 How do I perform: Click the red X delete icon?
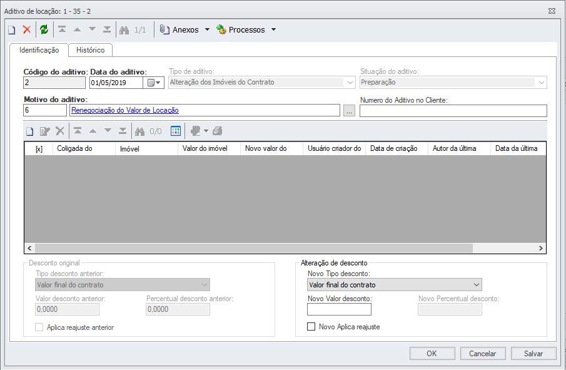click(27, 29)
